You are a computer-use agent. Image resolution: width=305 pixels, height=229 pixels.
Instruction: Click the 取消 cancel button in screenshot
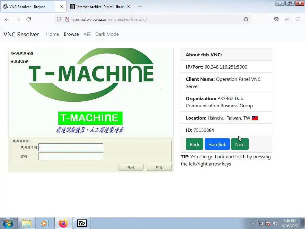click(x=159, y=167)
